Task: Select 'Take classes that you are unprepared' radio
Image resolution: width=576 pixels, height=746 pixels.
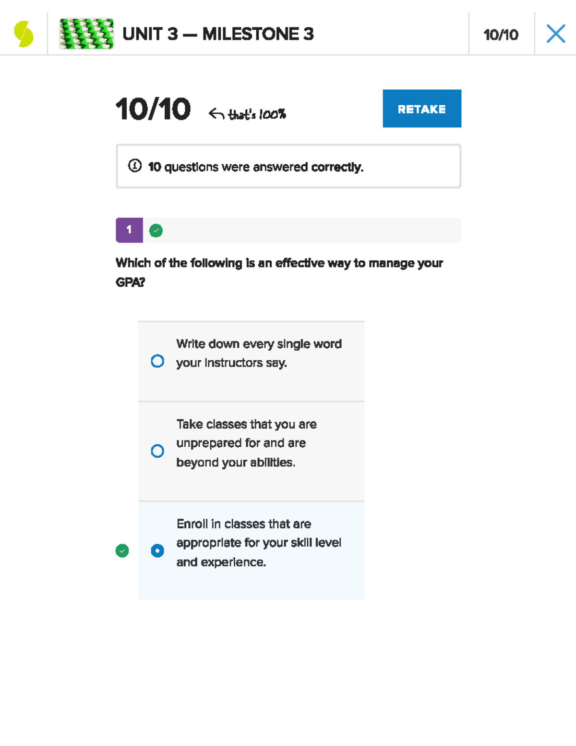Action: [x=157, y=451]
